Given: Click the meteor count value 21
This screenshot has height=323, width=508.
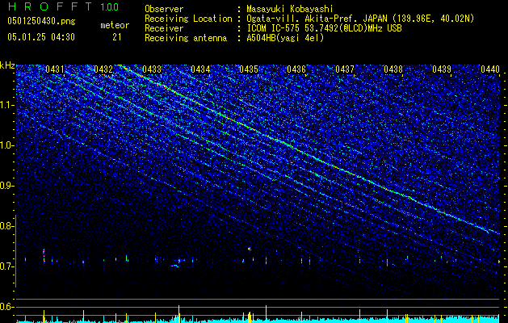Looking at the screenshot, I should coord(117,37).
